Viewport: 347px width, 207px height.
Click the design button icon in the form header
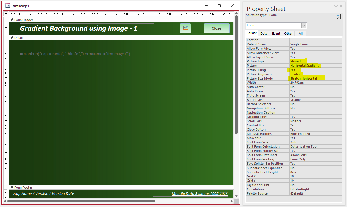(185, 28)
